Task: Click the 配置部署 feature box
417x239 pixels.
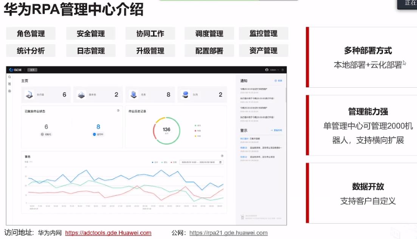Action: point(209,51)
